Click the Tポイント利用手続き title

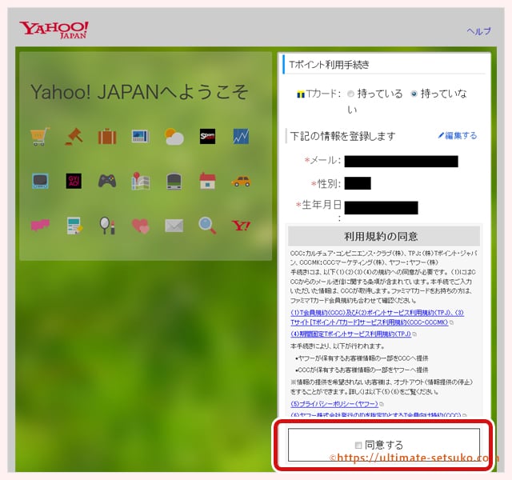coord(329,65)
